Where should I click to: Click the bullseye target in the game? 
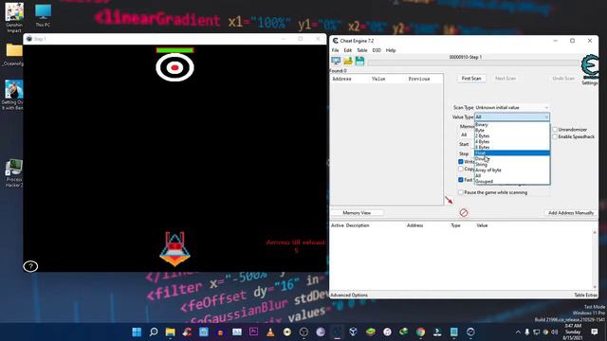175,67
